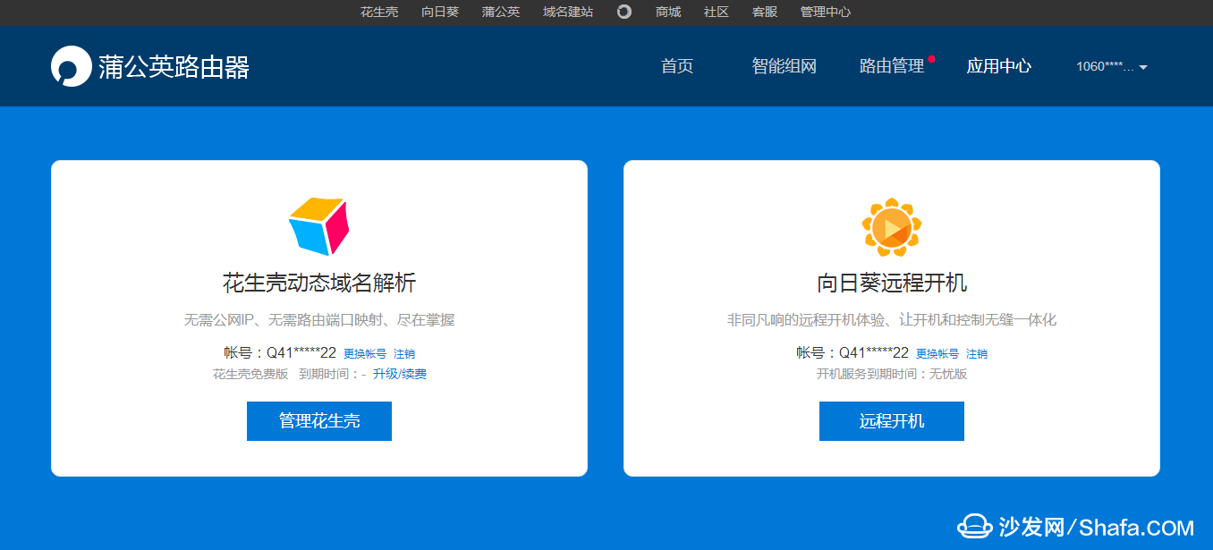
Task: Open 商城 in top bar
Action: (668, 13)
